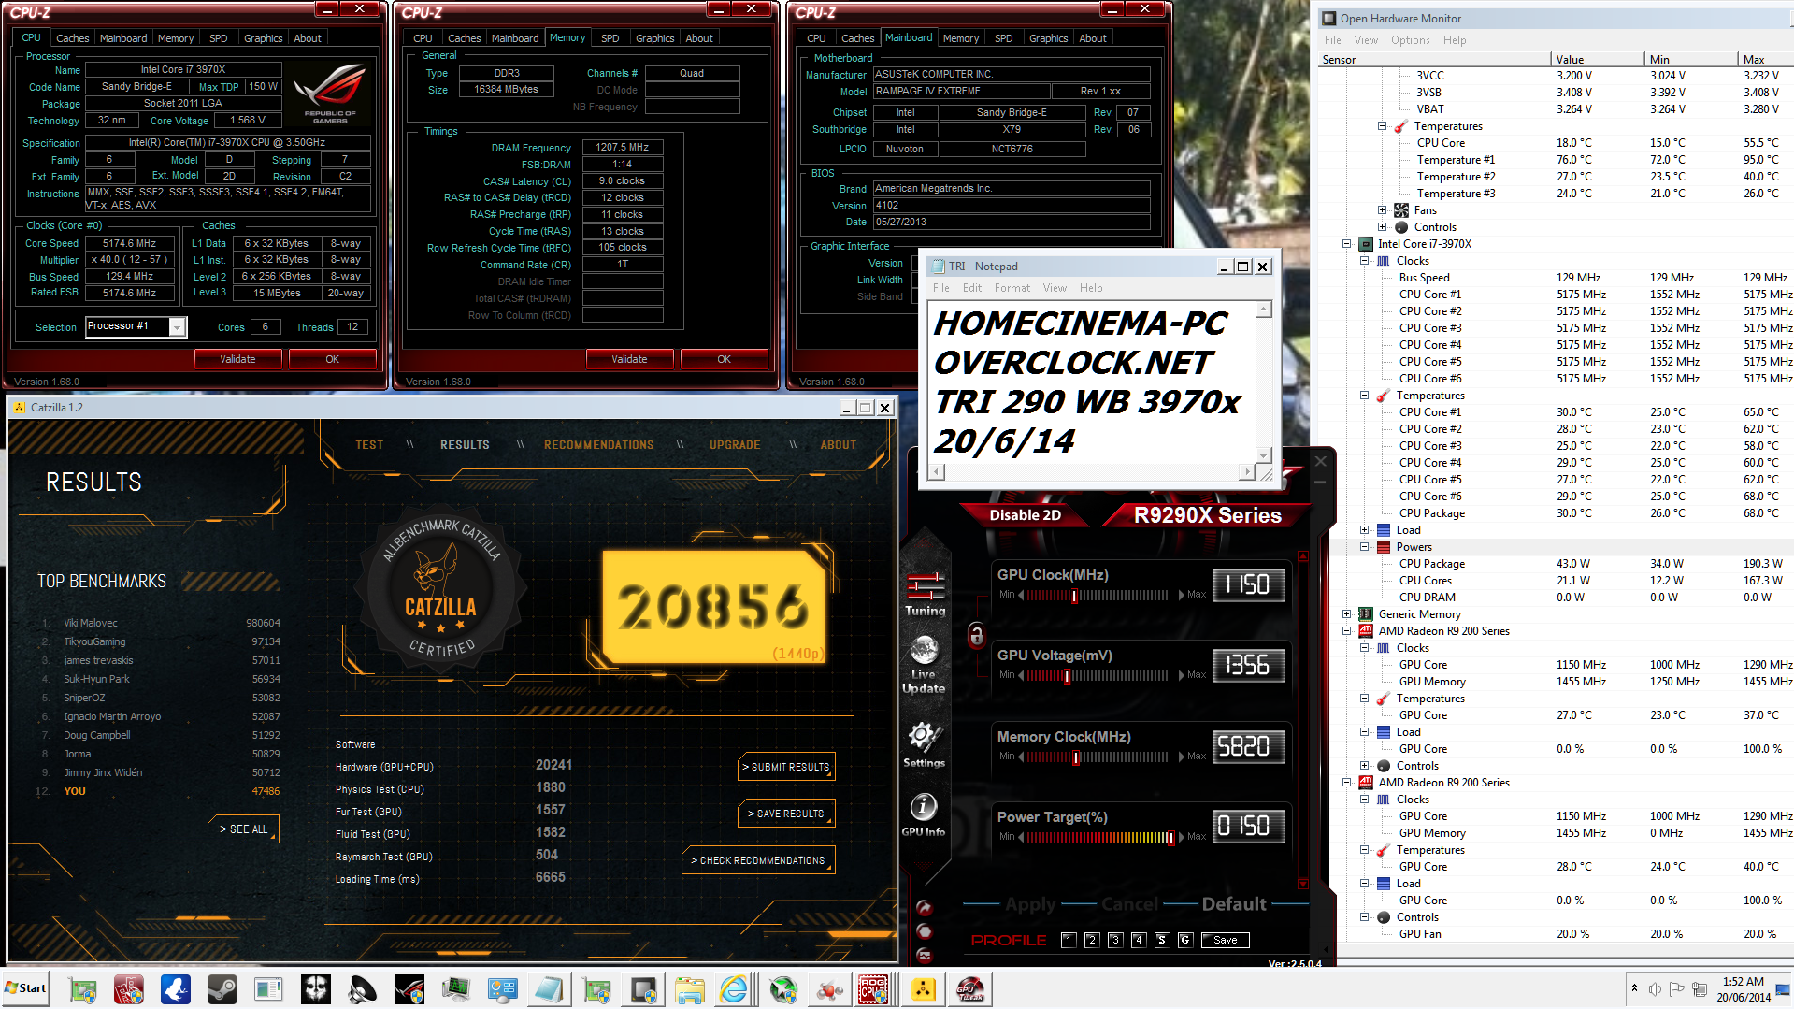
Task: Switch to Notepad from the taskbar
Action: click(549, 989)
